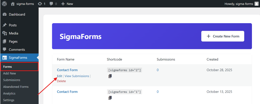Click the Shortcode column header
The height and width of the screenshot is (104, 260).
point(115,59)
